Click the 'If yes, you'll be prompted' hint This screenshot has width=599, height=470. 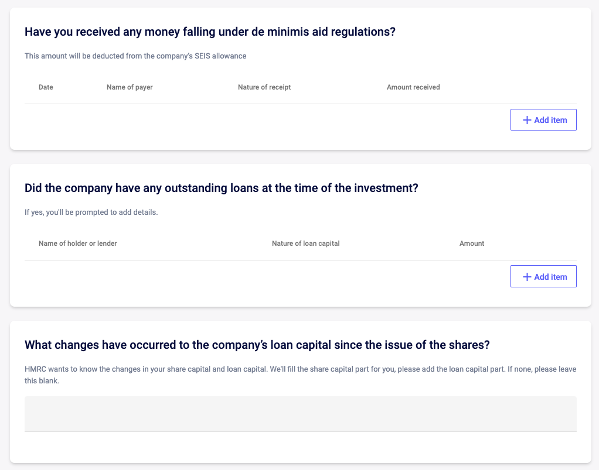[91, 212]
